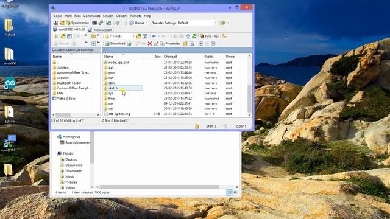Sort remote files by Owner column
The width and height of the screenshot is (390, 219).
230,57
